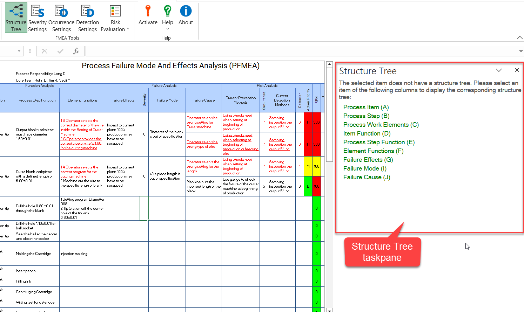Click the Element Functions (F) link
524x312 pixels.
373,151
